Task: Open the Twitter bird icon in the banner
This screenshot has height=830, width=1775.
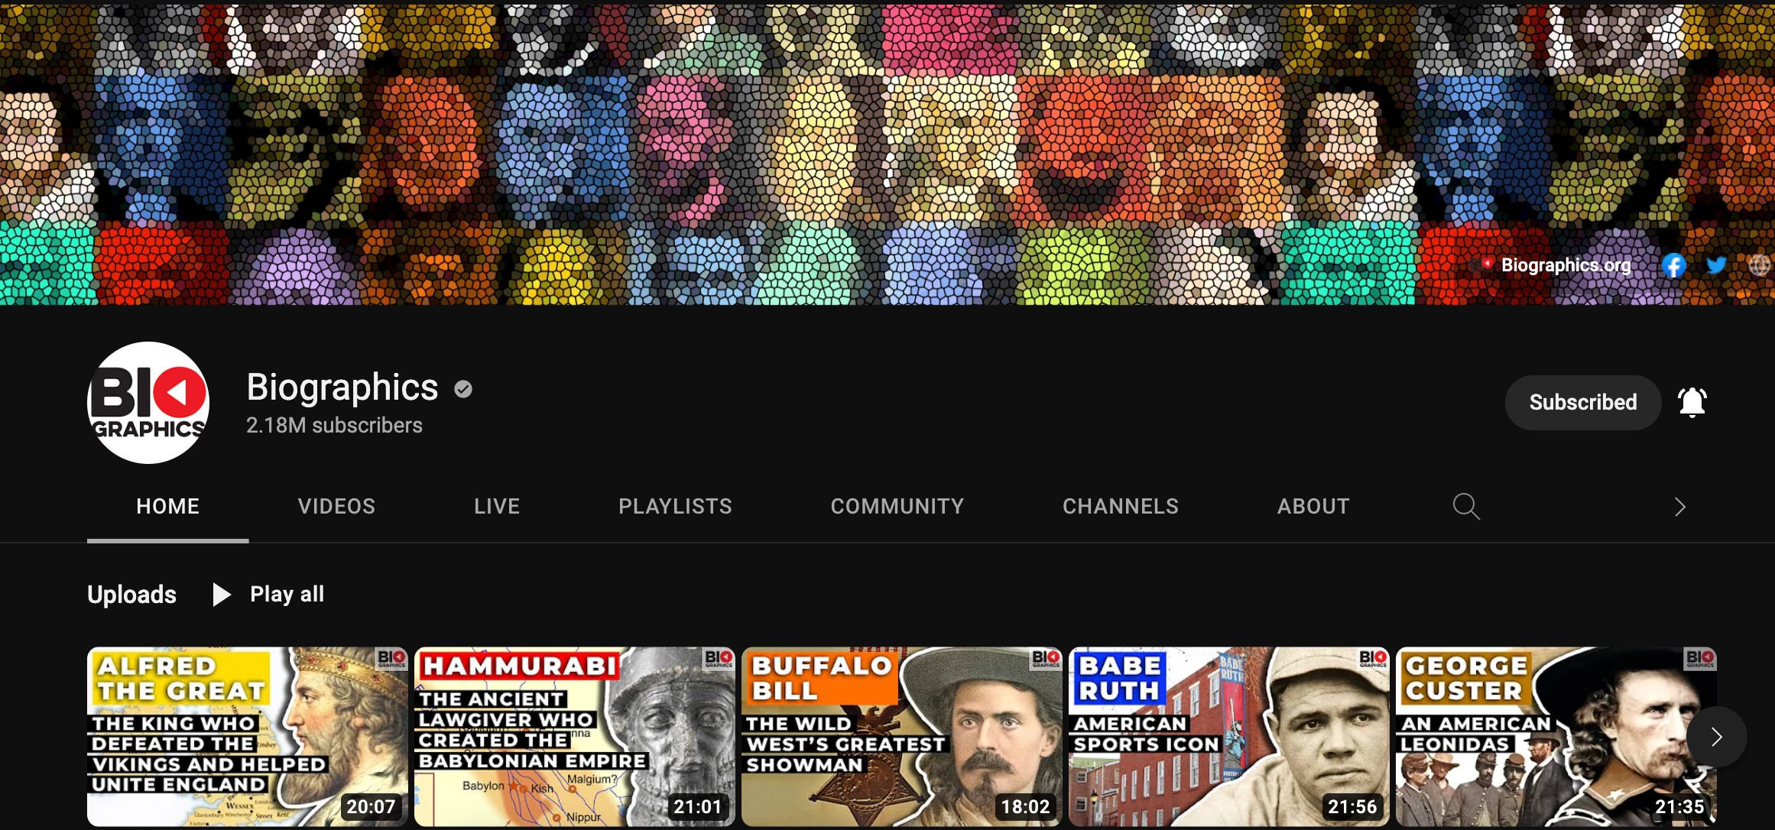Action: 1716,265
